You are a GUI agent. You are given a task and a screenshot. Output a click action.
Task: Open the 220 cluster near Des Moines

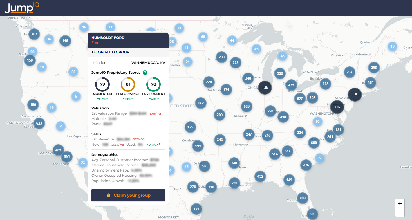coord(209,82)
